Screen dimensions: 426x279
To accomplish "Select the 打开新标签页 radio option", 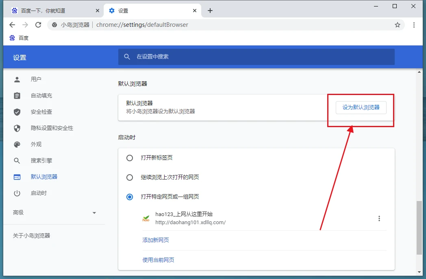I will pyautogui.click(x=130, y=158).
